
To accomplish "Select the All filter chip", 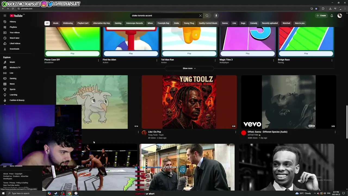I will pos(47,23).
